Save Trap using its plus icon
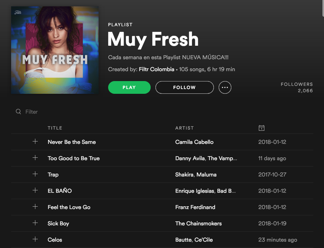The height and width of the screenshot is (248, 324). tap(35, 174)
